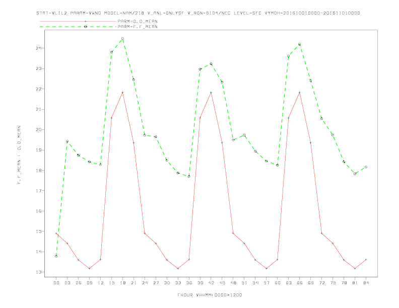Click x-axis tick label 75
Screen dimensions: 399x308
[333, 283]
